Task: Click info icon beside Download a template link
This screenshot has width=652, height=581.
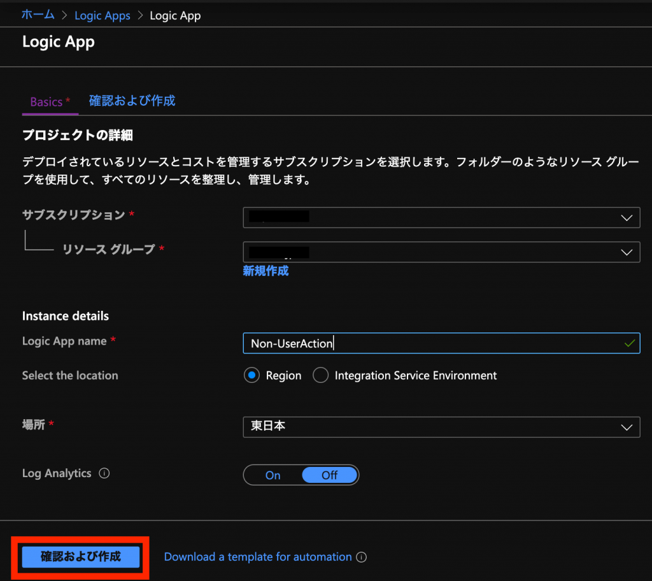Action: point(362,557)
